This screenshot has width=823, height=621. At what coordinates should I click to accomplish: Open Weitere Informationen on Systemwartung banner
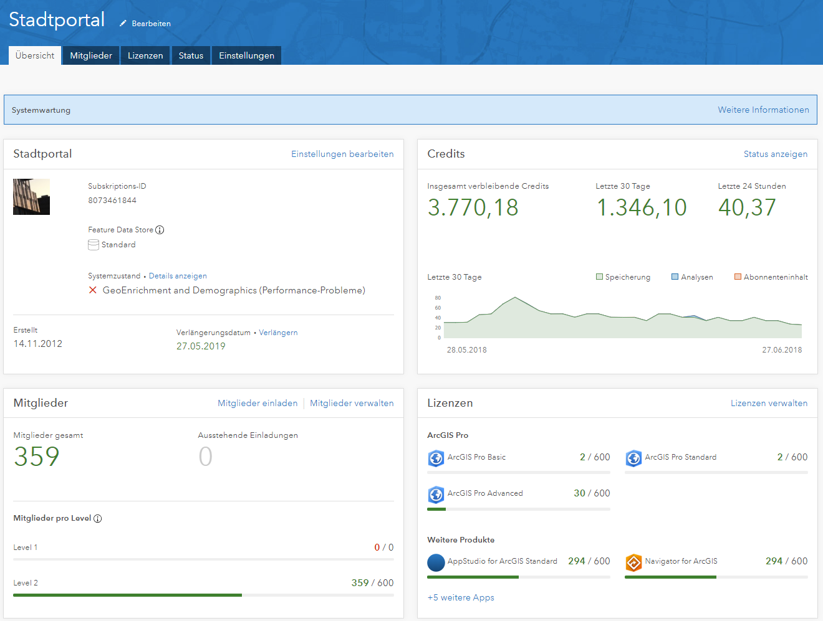point(763,110)
